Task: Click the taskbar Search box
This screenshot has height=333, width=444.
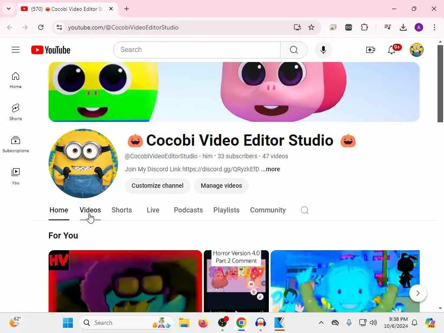Action: pyautogui.click(x=126, y=323)
